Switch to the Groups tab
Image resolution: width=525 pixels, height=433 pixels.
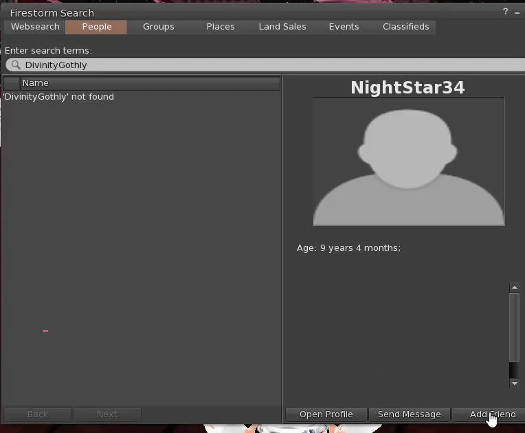(158, 27)
